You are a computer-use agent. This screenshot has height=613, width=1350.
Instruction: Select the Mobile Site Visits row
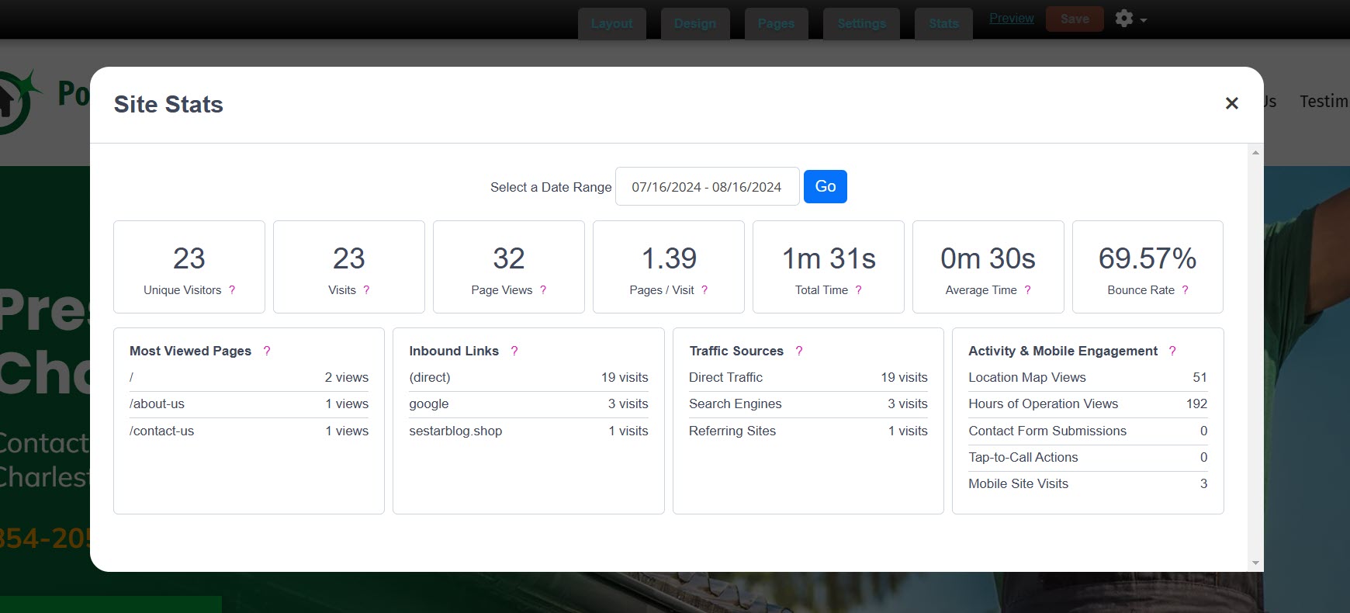point(1088,484)
